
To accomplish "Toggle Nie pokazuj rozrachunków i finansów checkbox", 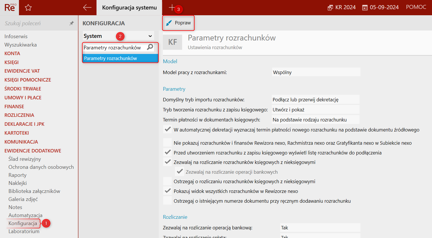I will click(167, 143).
